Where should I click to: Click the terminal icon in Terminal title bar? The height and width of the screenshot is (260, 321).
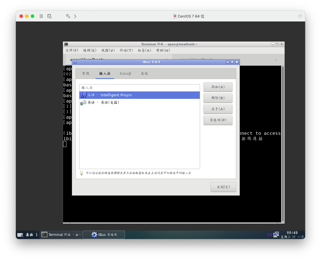coord(66,44)
